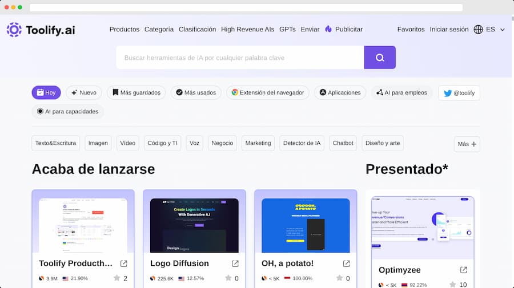Focus the AI tools search field
The height and width of the screenshot is (288, 514).
pos(240,58)
